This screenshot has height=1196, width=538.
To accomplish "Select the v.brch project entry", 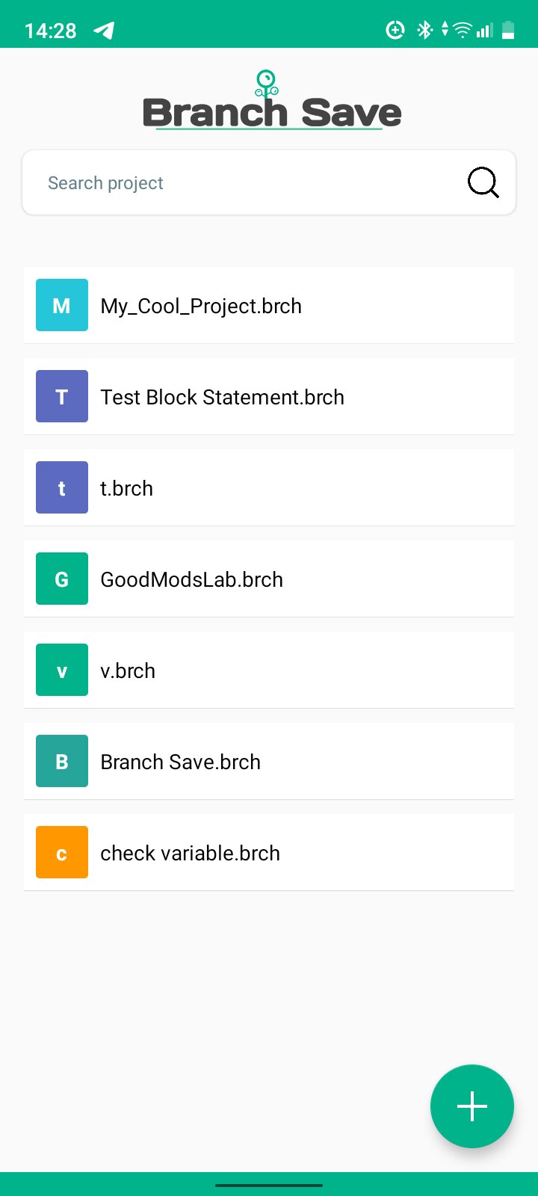I will tap(128, 671).
